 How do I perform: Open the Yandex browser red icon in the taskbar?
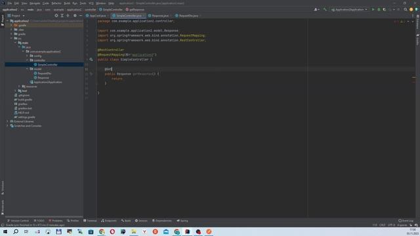(x=155, y=231)
